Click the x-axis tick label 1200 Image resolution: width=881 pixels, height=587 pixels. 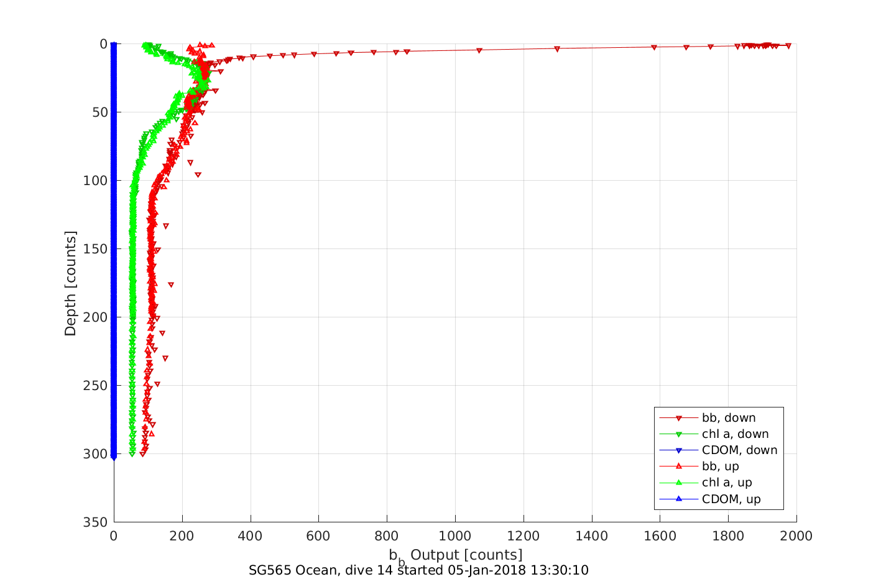tap(524, 536)
